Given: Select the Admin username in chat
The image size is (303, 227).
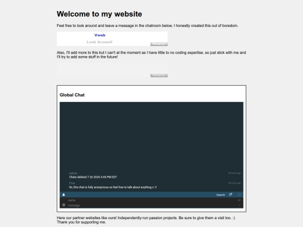Looking at the screenshot, I should 74,173.
